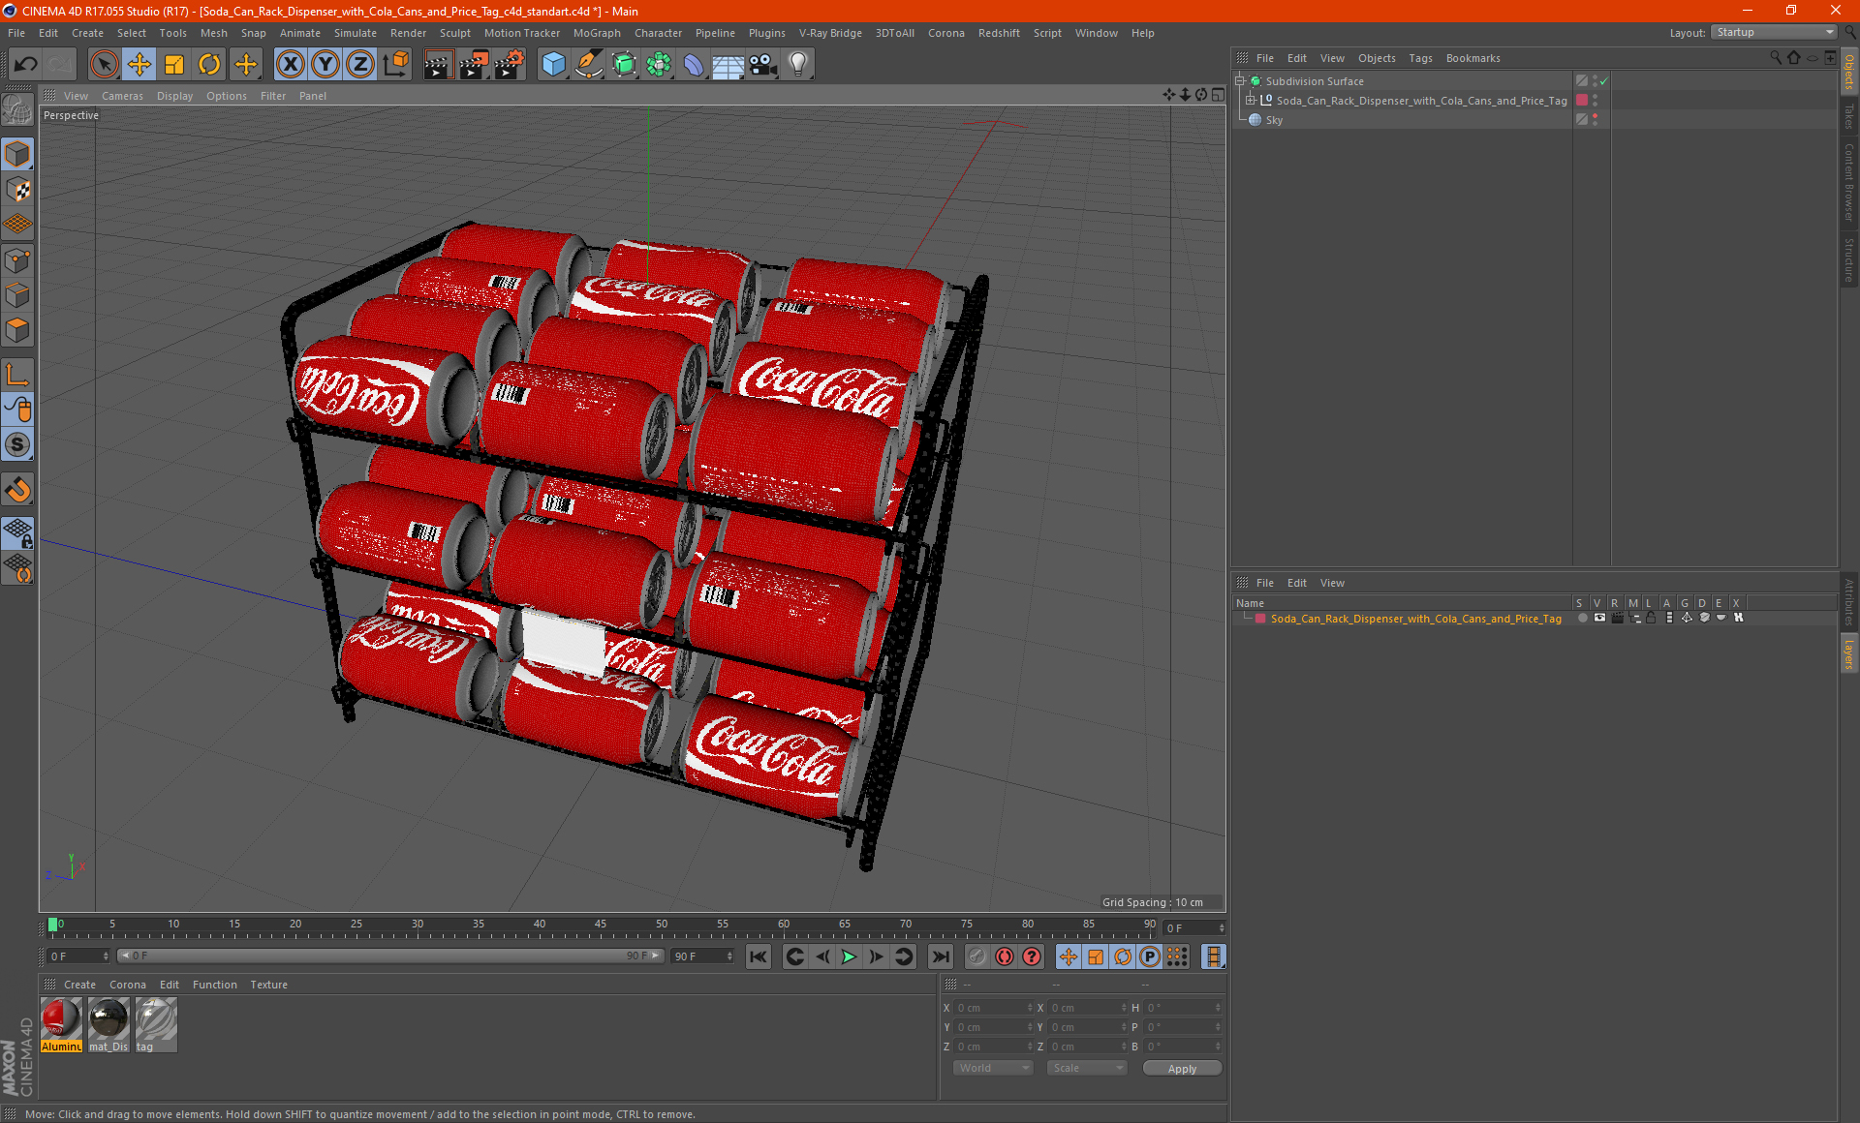Open the Scale mode dropdown
This screenshot has height=1123, width=1860.
1087,1068
